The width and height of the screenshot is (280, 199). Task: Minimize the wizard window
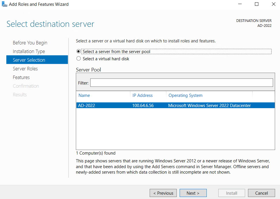240,4
